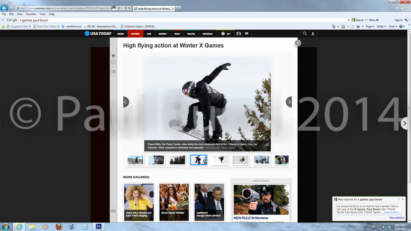
Task: Expand Web Slice Gallery dropdown
Action: click(x=58, y=26)
